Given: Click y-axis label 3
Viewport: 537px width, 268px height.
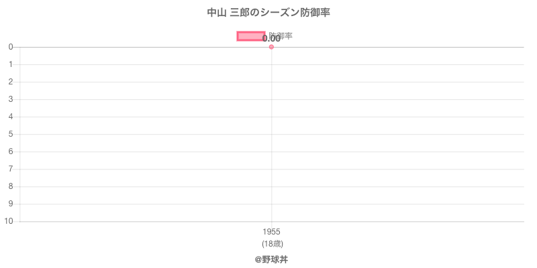Looking at the screenshot, I should point(11,99).
